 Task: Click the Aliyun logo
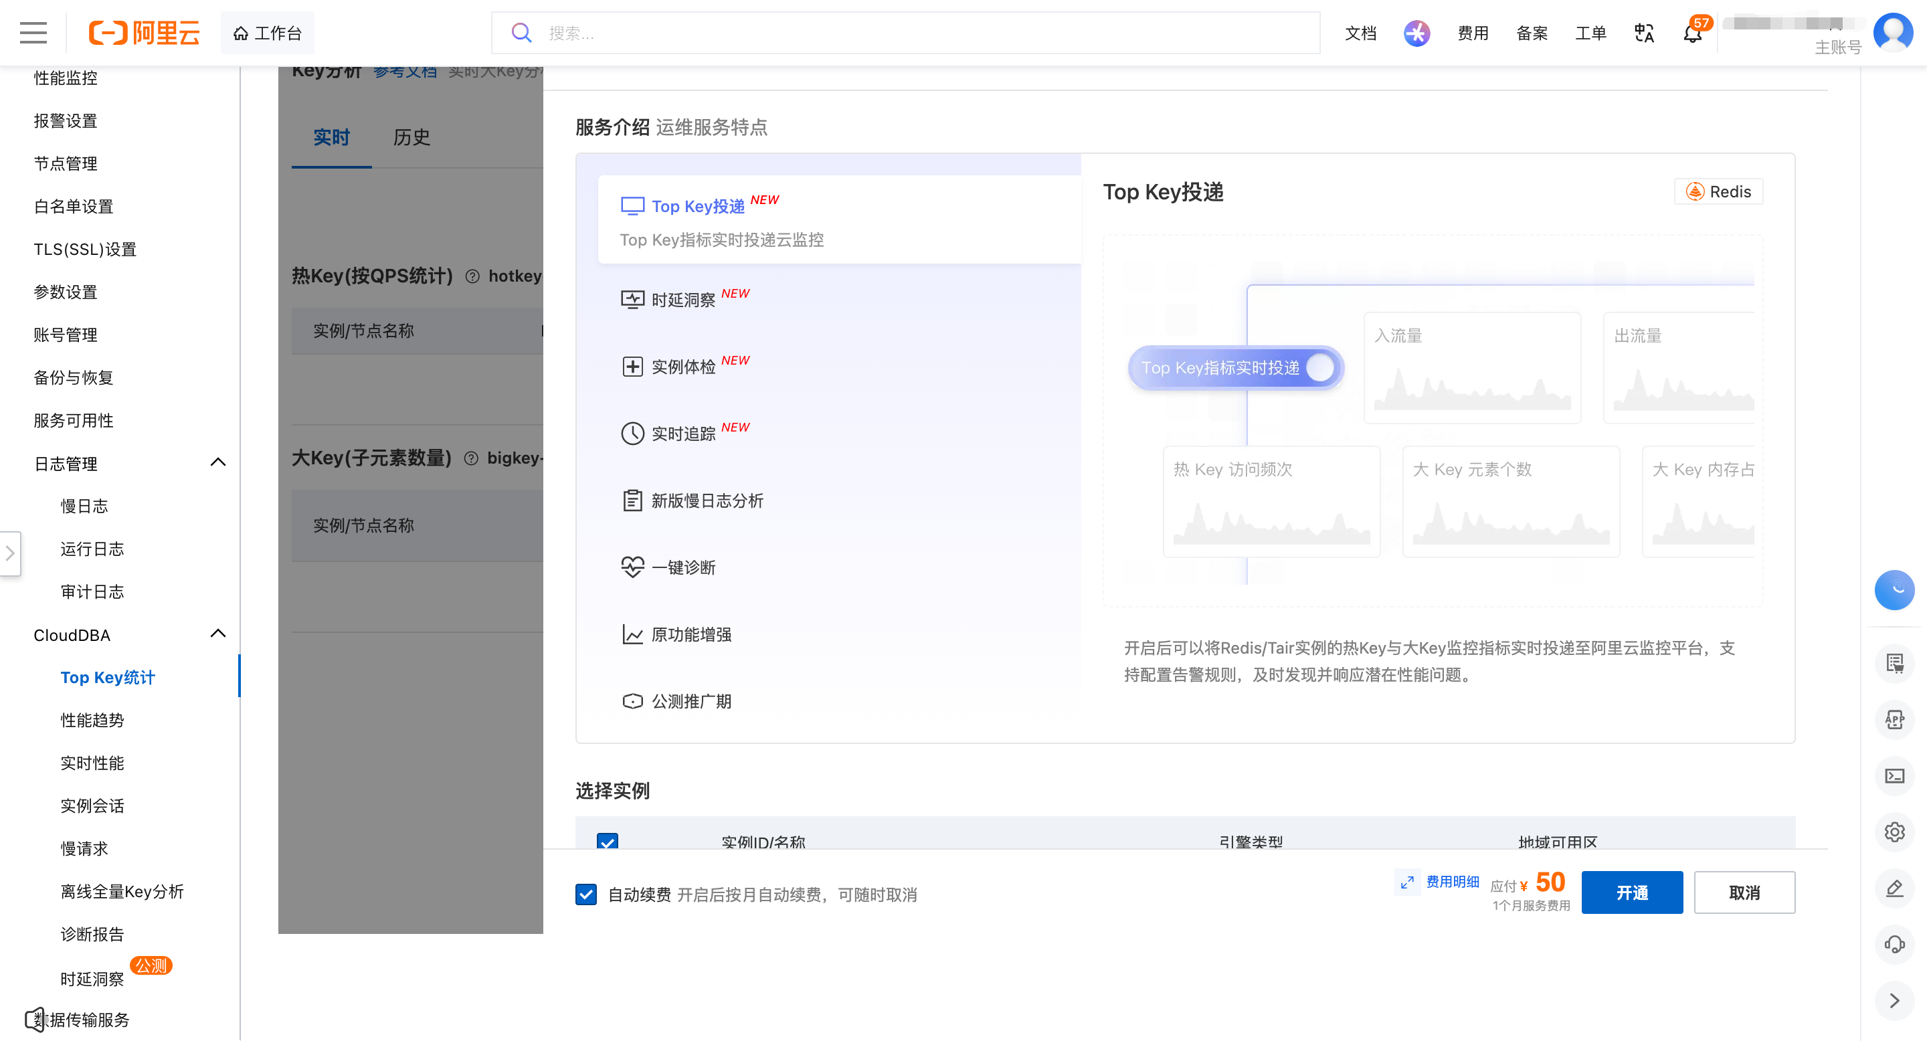(145, 33)
